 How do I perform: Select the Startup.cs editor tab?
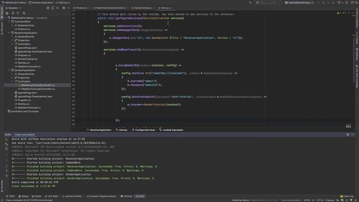click(x=166, y=8)
